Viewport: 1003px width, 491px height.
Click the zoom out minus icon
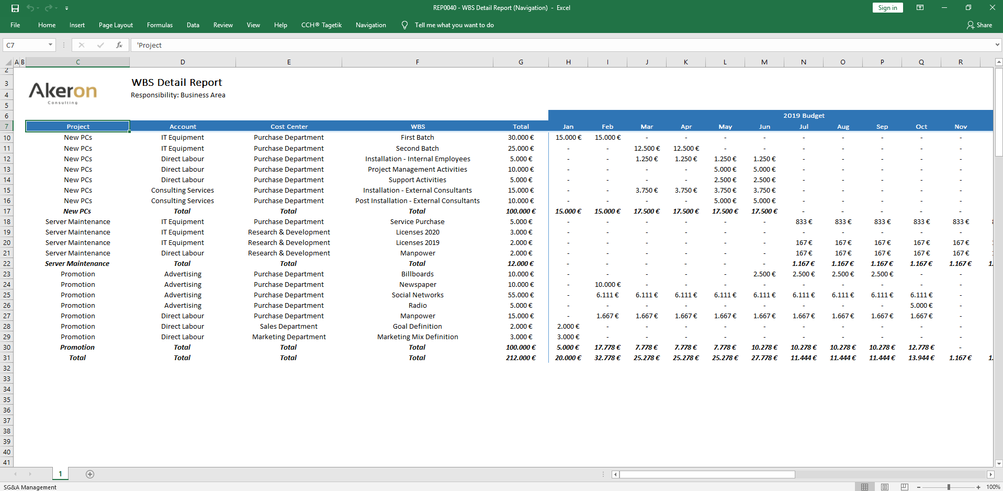click(919, 487)
